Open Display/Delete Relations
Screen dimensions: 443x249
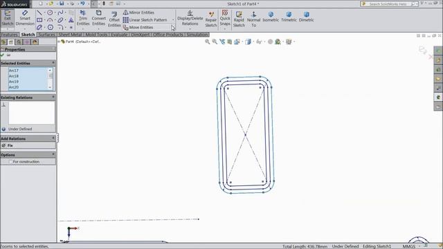pyautogui.click(x=190, y=19)
